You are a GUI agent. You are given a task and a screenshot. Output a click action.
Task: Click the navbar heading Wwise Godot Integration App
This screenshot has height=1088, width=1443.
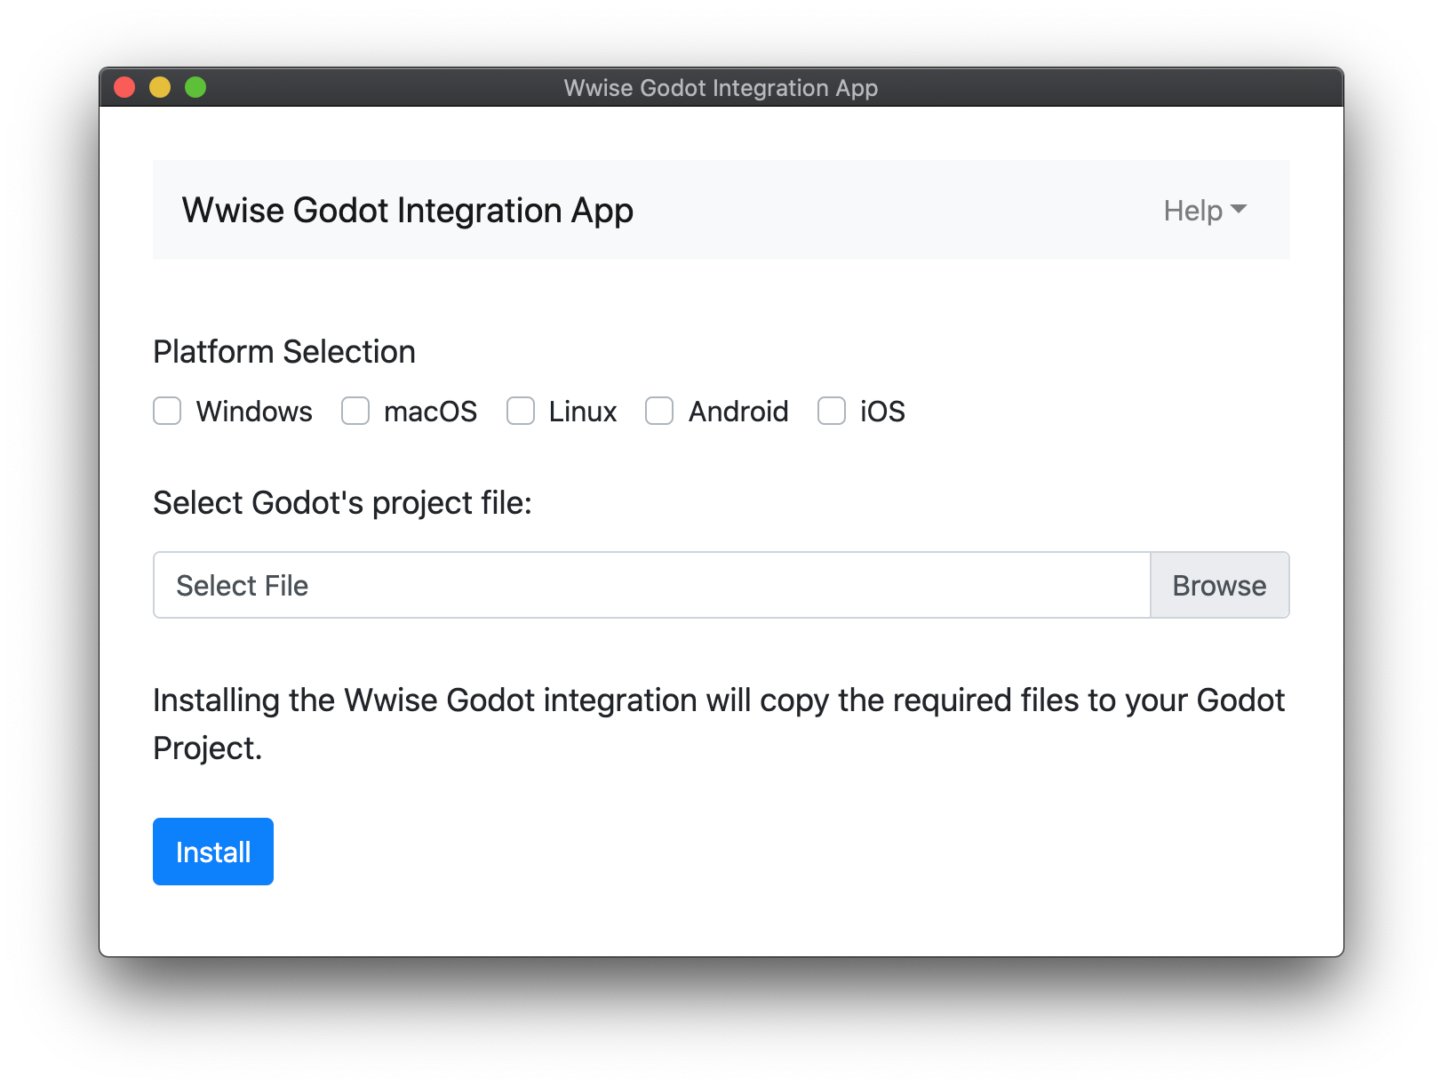408,211
